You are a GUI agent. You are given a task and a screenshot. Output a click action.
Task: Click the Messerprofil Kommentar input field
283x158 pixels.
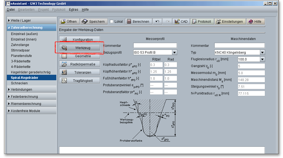[155, 45]
